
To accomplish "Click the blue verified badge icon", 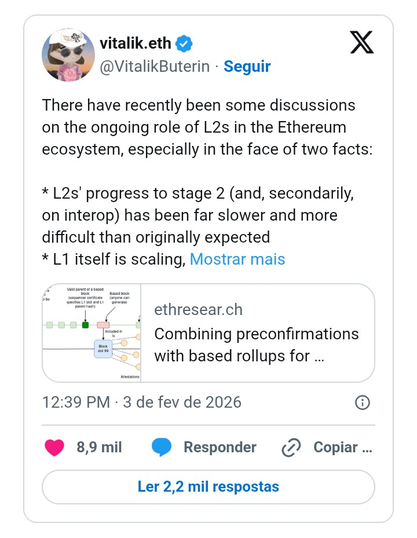I will tap(184, 43).
